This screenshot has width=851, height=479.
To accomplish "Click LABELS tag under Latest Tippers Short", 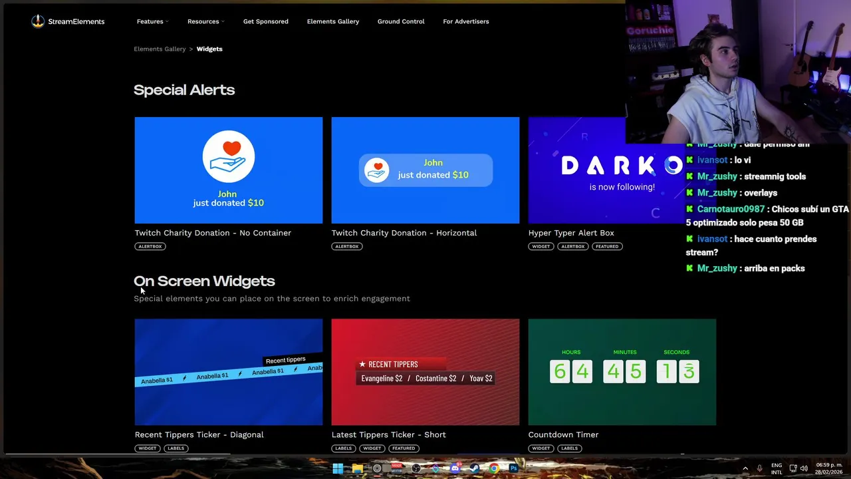I will tap(344, 448).
